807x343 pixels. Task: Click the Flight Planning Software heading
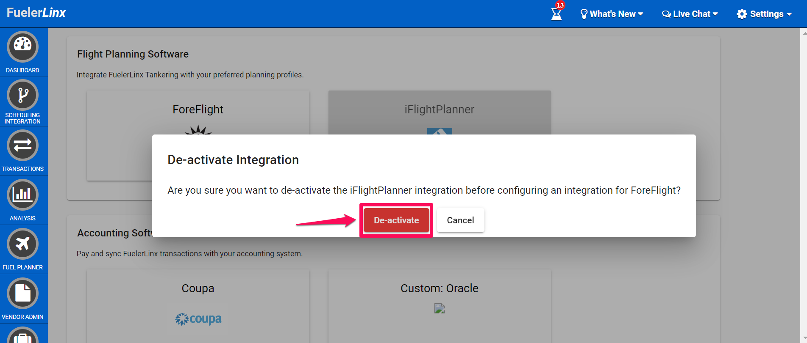pyautogui.click(x=133, y=54)
